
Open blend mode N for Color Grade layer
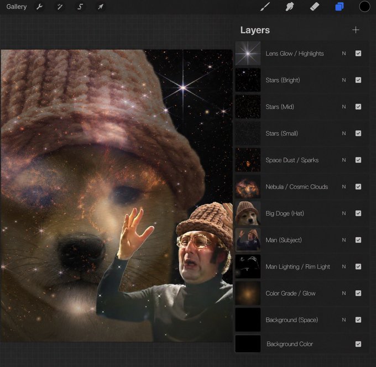344,293
